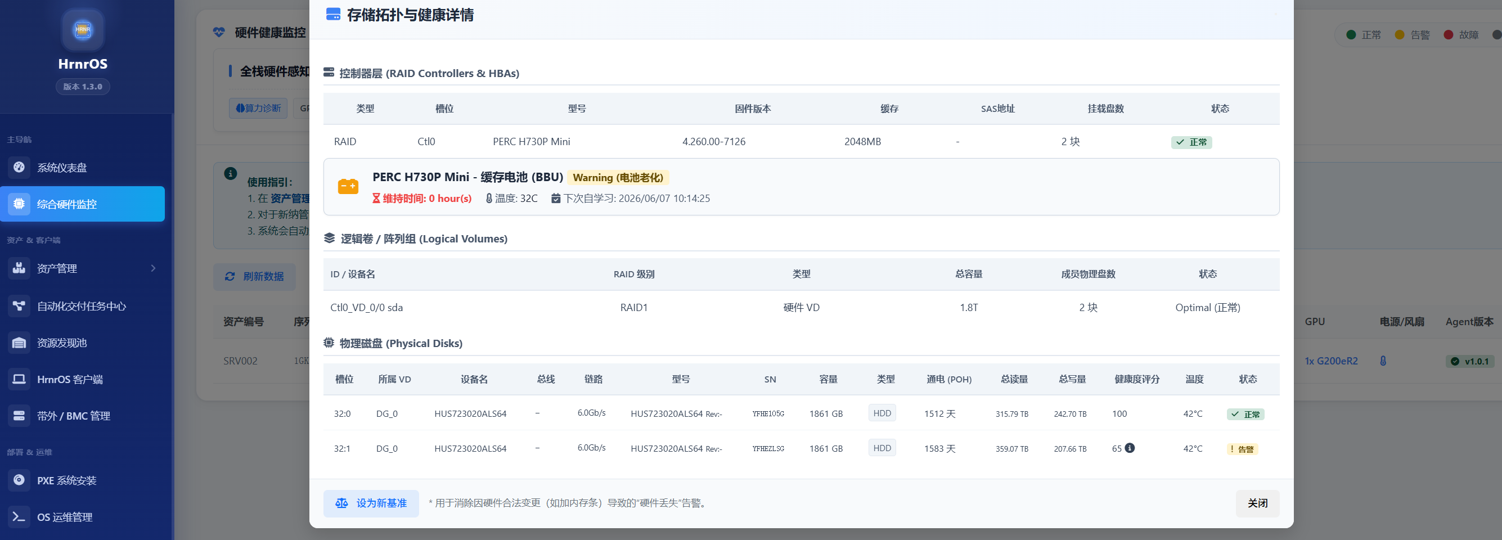Open the 系统仪表盘 dashboard icon
This screenshot has width=1502, height=540.
coord(19,168)
